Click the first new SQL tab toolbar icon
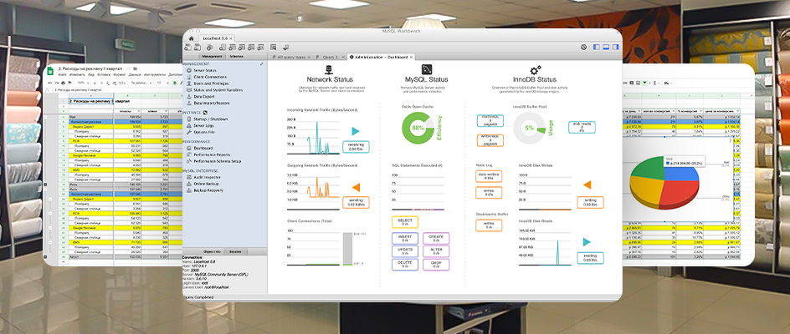 pos(188,48)
